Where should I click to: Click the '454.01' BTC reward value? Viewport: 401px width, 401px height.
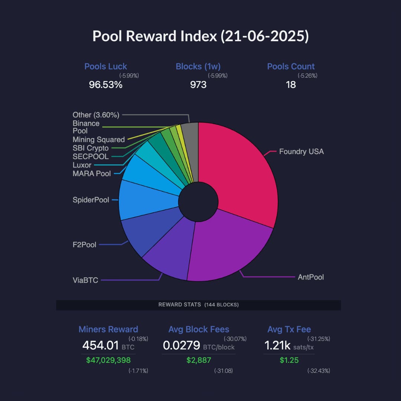101,345
